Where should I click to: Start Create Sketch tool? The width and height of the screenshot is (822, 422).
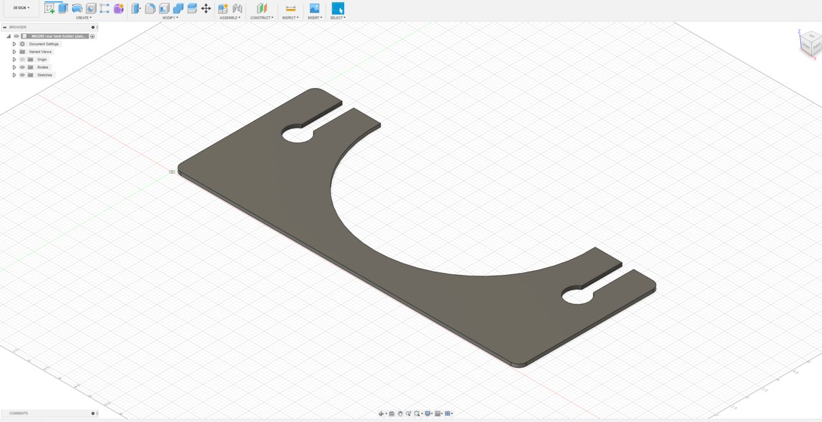[50, 8]
